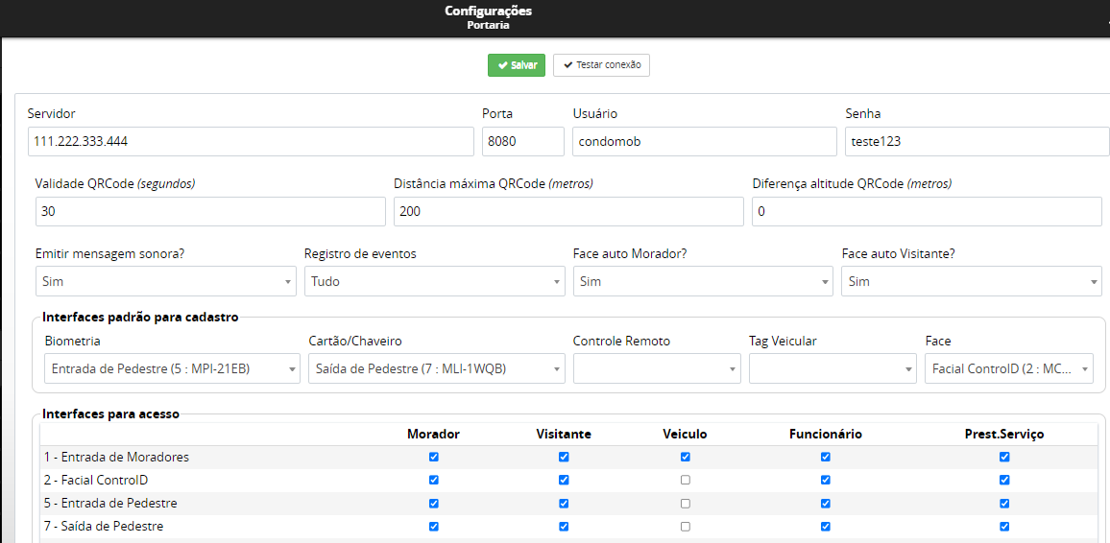The image size is (1110, 543).
Task: Expand the Tag Veicular dropdown
Action: pos(832,368)
